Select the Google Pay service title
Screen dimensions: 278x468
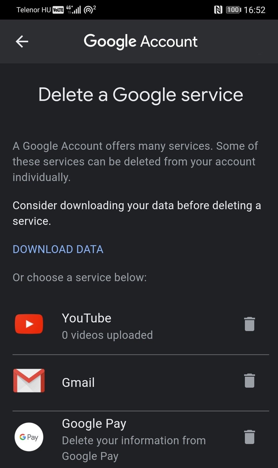point(94,424)
